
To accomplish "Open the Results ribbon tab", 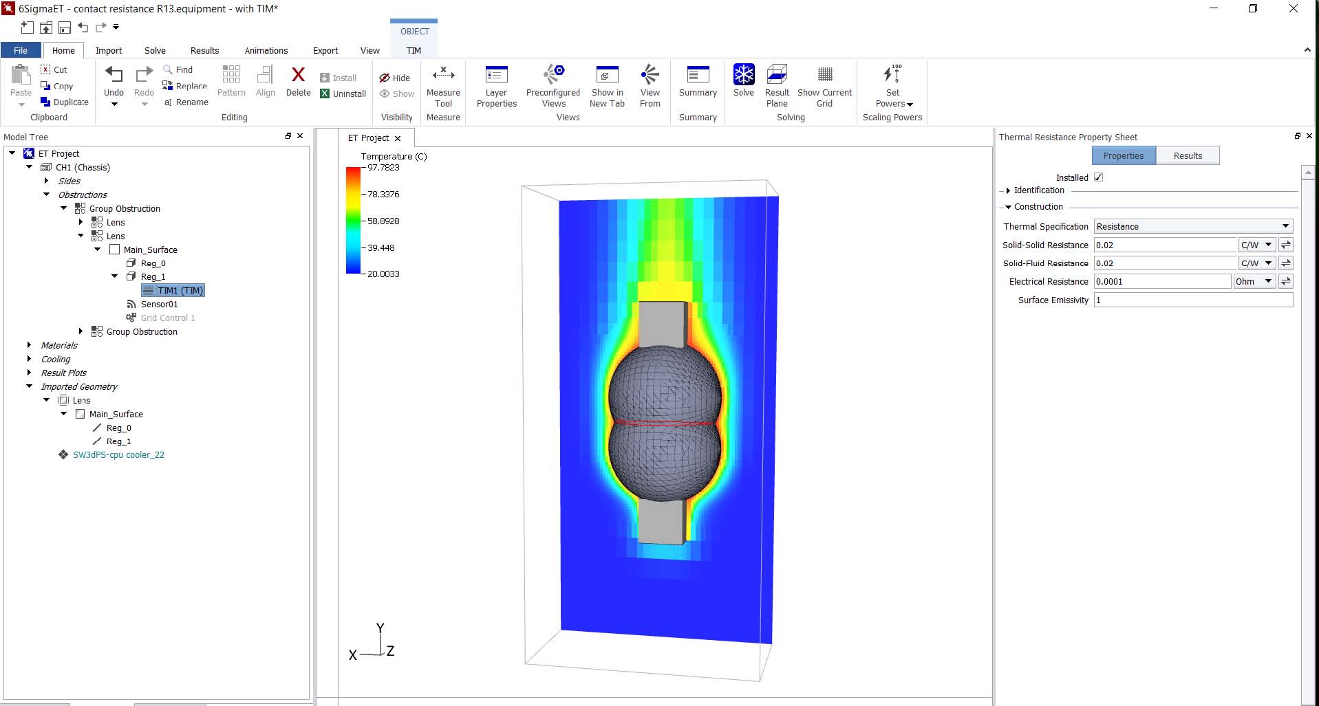I will 204,50.
